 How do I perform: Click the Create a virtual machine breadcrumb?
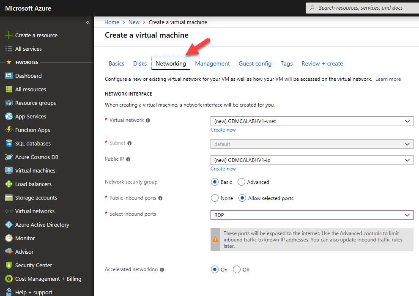[178, 22]
